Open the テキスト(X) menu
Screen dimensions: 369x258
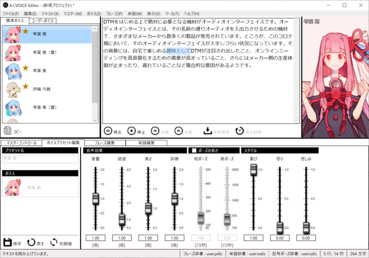click(x=50, y=14)
